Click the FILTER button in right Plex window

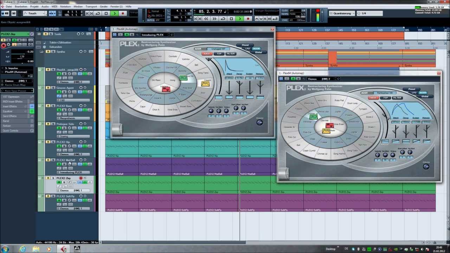click(x=397, y=98)
